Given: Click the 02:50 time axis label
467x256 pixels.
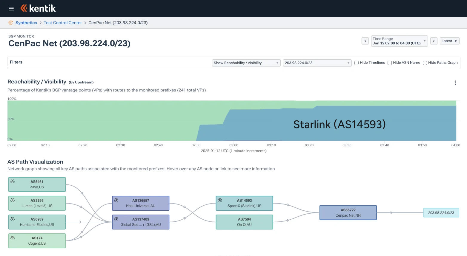Looking at the screenshot, I should 196,145.
